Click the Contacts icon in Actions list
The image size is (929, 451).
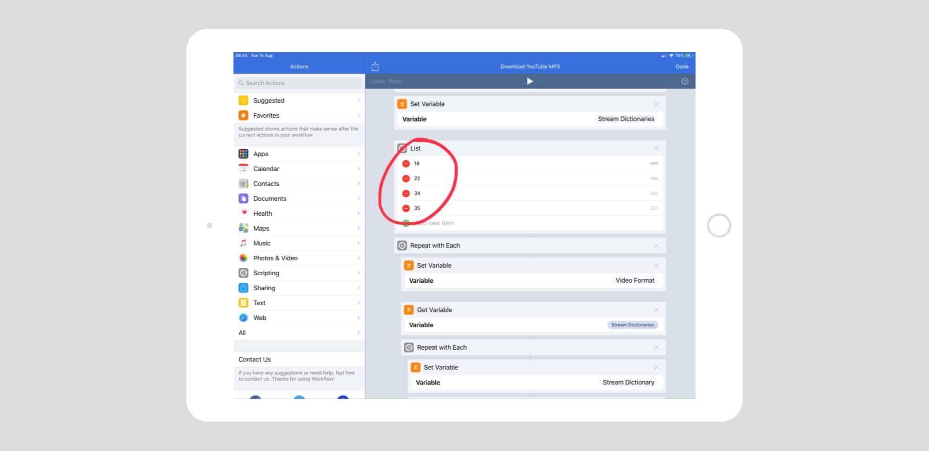[243, 184]
